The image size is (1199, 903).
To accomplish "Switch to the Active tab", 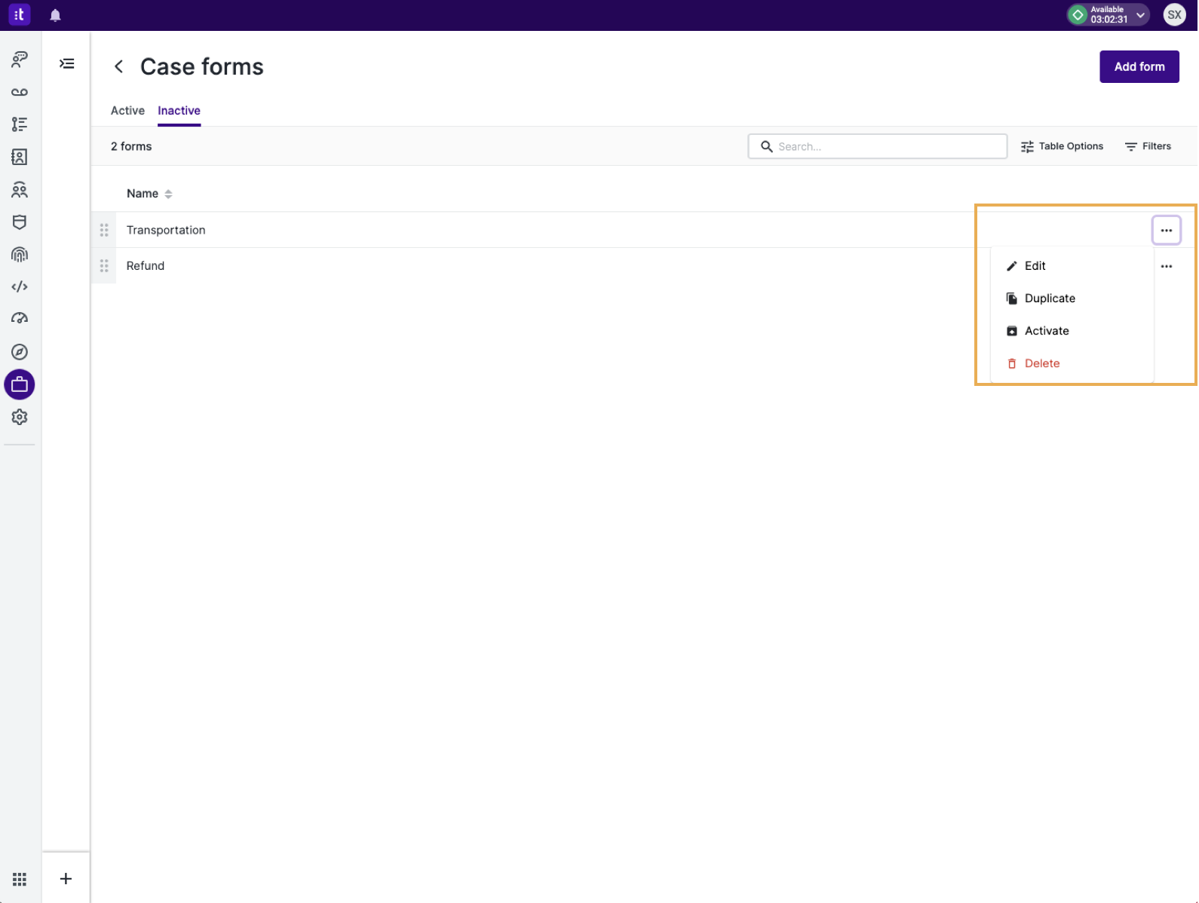I will pos(127,111).
